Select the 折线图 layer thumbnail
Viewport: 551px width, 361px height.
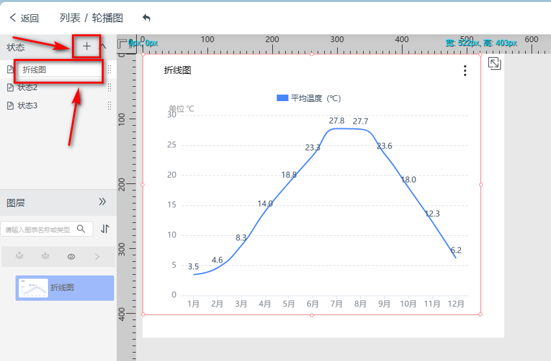(x=33, y=288)
